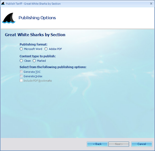Screen dimensions: 155x151
Task: Click the Adobe PDF label text
Action: pos(55,49)
